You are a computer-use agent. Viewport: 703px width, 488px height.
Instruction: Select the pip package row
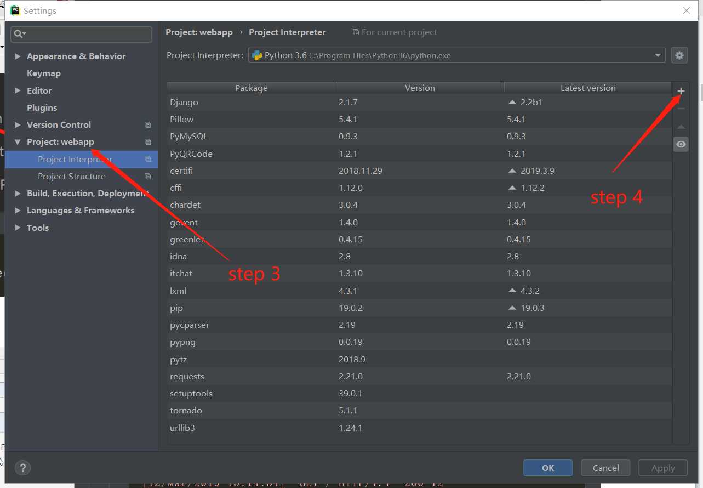[419, 308]
